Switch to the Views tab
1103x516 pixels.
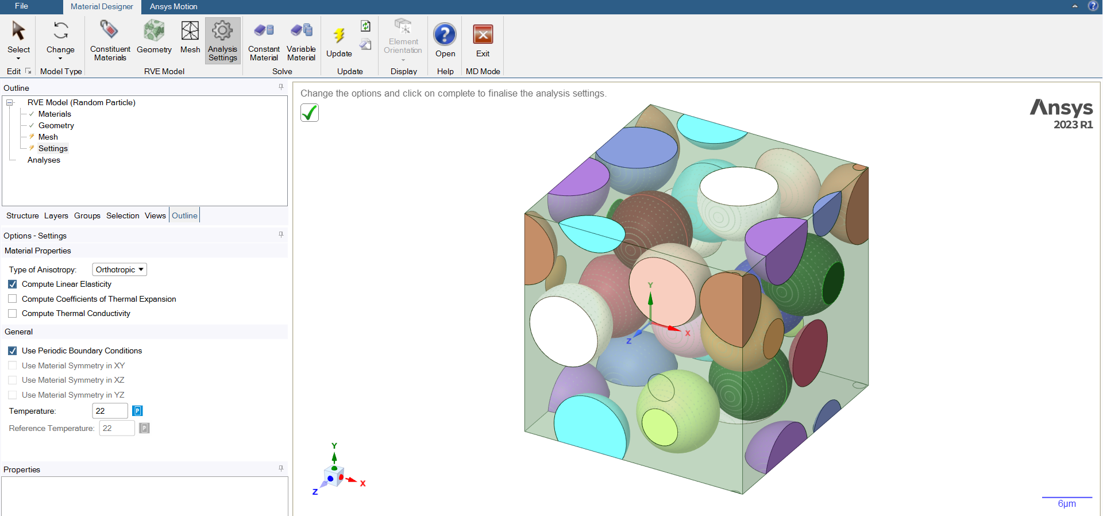pos(155,216)
